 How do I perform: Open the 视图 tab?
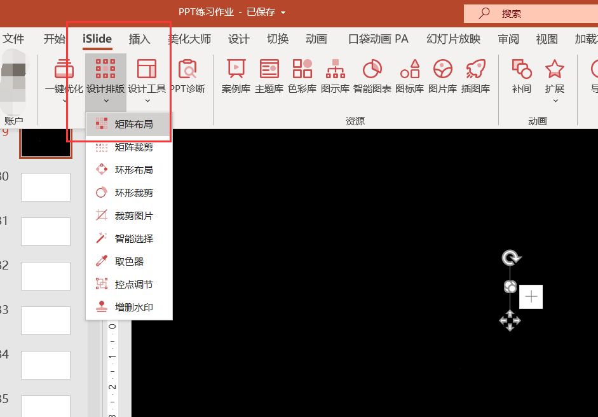[547, 39]
